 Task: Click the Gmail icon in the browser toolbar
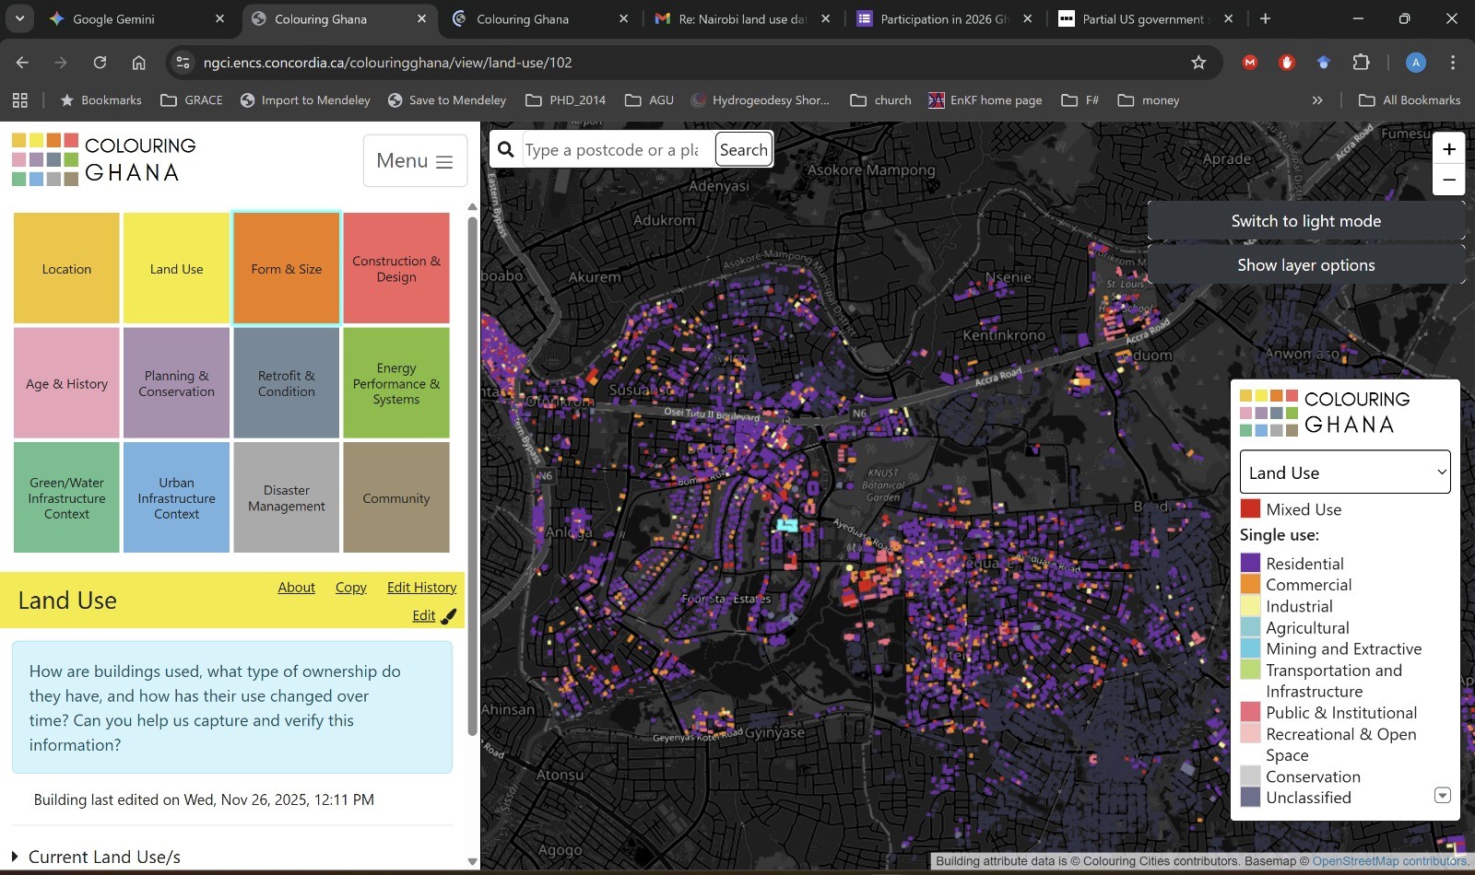tap(1249, 63)
